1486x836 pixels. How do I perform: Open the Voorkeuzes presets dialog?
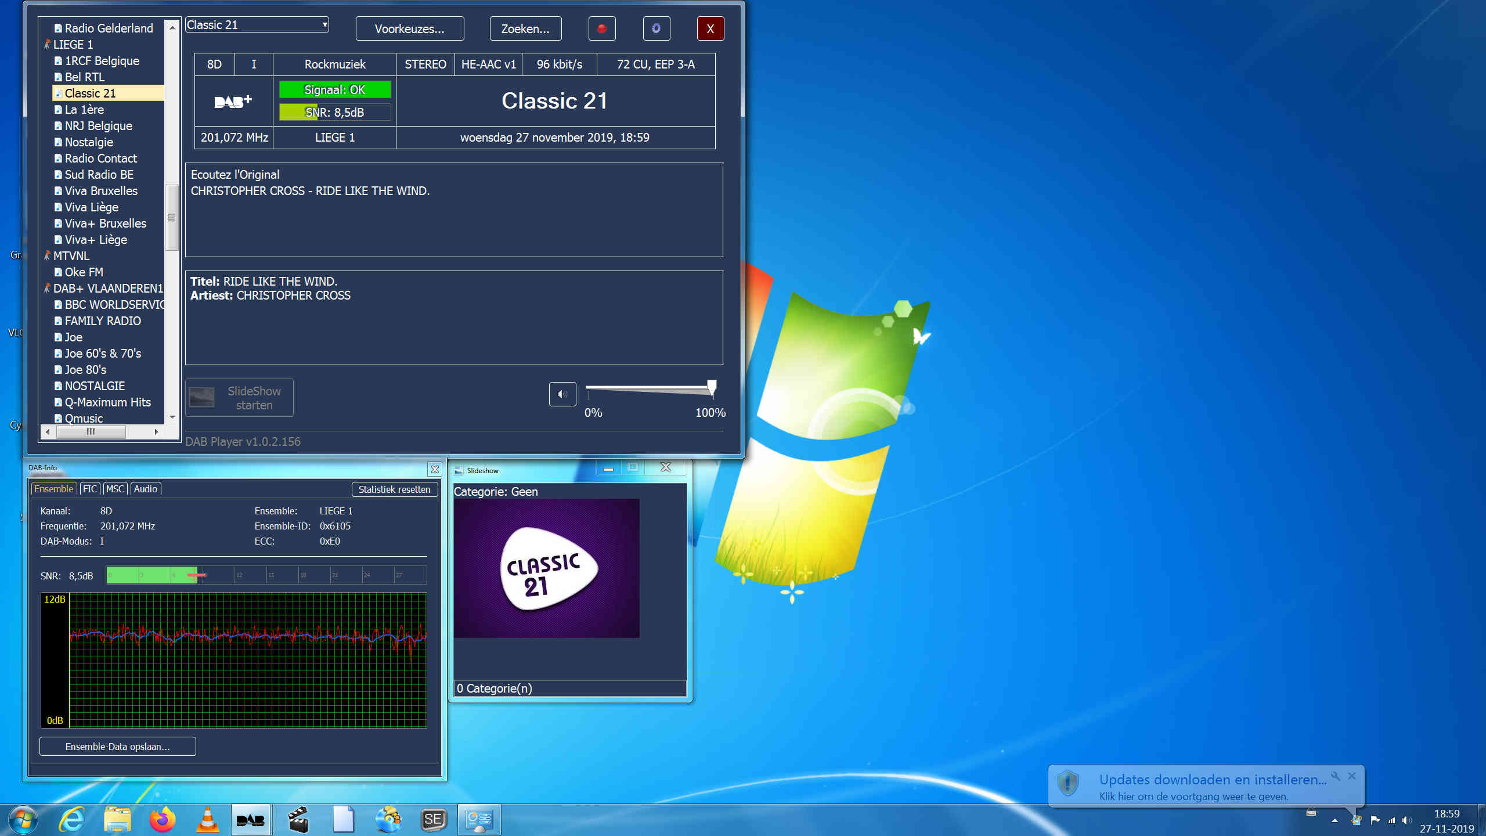(x=410, y=28)
